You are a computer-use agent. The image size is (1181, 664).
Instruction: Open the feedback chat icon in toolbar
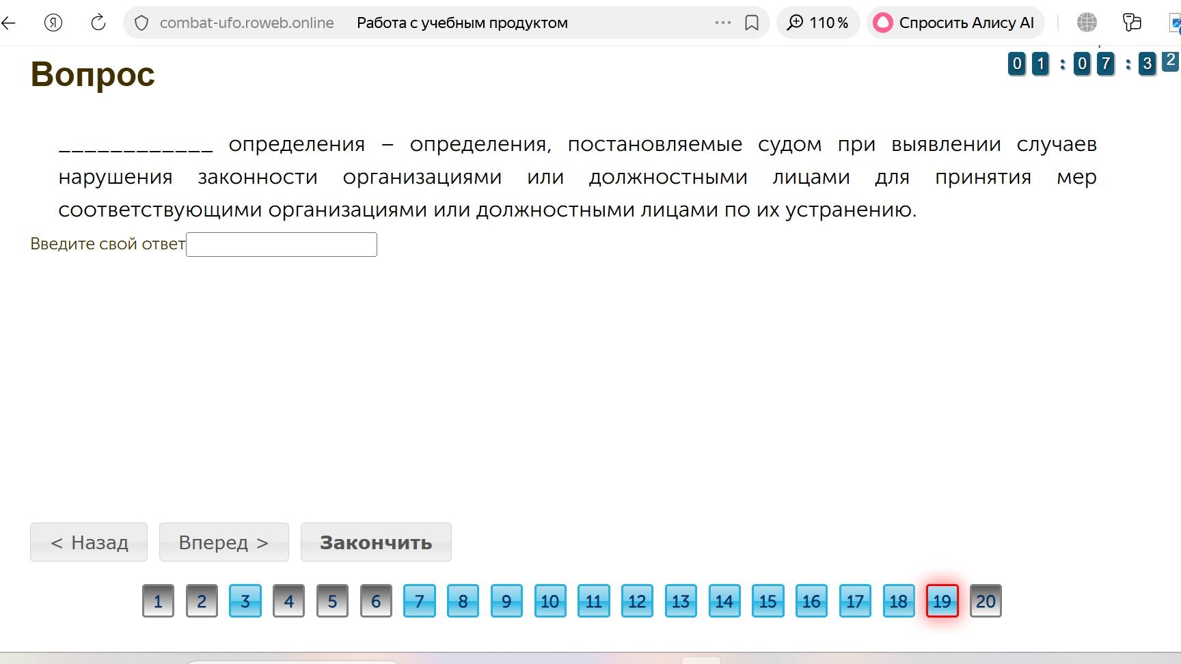tap(1132, 23)
